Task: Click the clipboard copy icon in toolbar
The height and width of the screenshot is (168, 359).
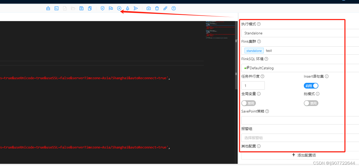Action: (90, 8)
